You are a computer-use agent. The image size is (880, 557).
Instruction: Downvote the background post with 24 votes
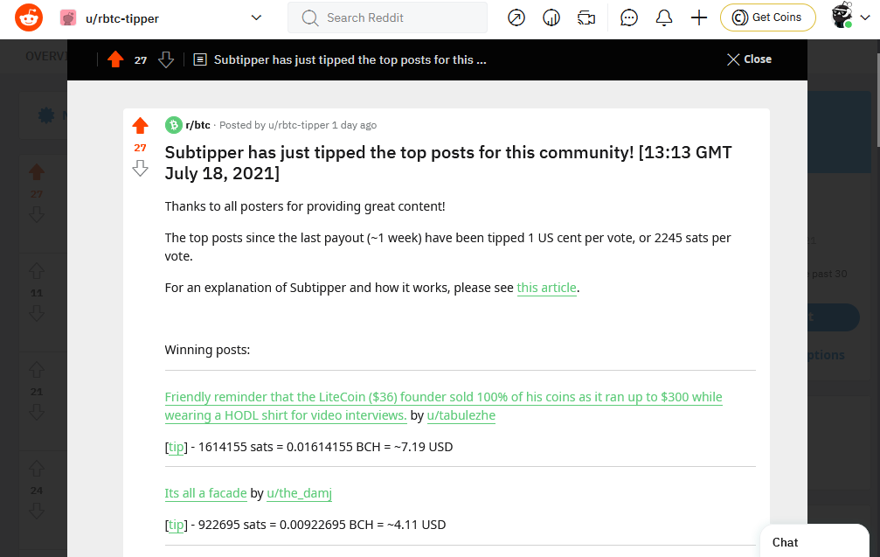[37, 511]
